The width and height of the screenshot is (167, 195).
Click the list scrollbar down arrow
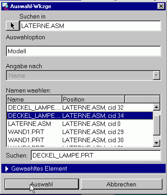click(157, 143)
